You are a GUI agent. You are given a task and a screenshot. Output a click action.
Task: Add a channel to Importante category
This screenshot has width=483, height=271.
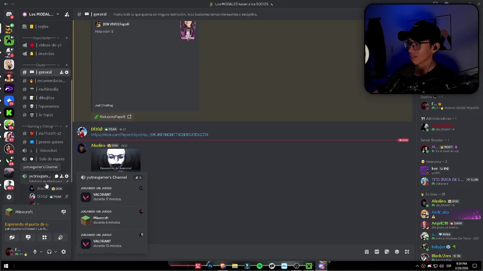tap(67, 38)
